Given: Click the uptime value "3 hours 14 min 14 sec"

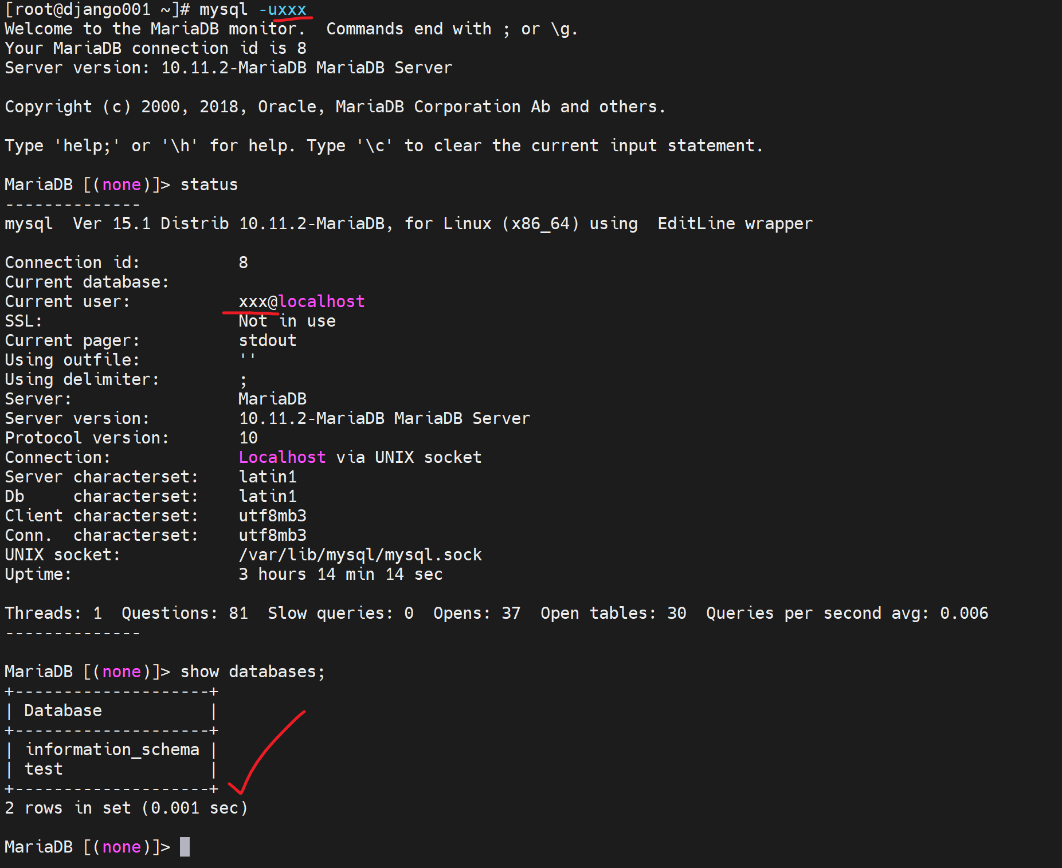Looking at the screenshot, I should coord(340,574).
